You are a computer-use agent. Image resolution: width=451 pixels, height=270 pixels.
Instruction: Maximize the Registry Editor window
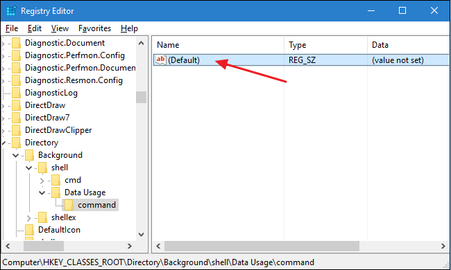402,11
